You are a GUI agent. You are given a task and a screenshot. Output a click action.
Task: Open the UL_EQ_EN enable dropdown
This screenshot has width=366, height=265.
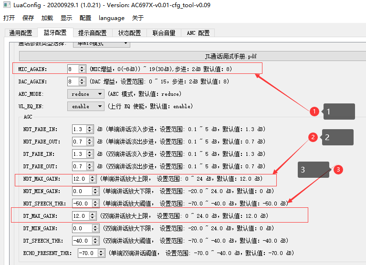(86, 106)
